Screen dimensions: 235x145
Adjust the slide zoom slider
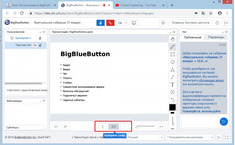click(145, 127)
